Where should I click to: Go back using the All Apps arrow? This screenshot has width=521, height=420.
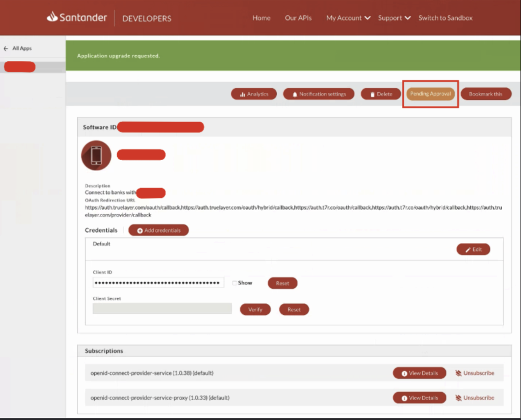(x=5, y=48)
